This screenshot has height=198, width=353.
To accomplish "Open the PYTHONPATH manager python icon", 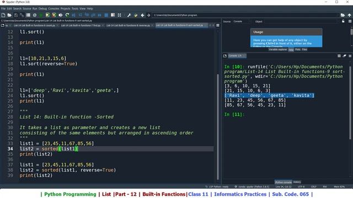I will [136, 15].
